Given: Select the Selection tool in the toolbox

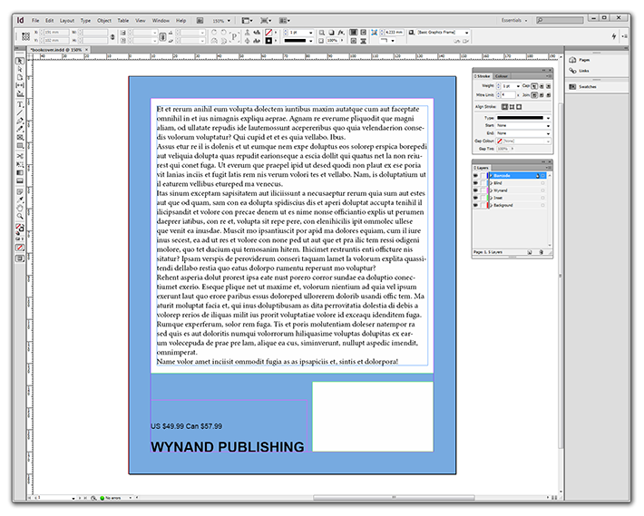Looking at the screenshot, I should (x=20, y=61).
